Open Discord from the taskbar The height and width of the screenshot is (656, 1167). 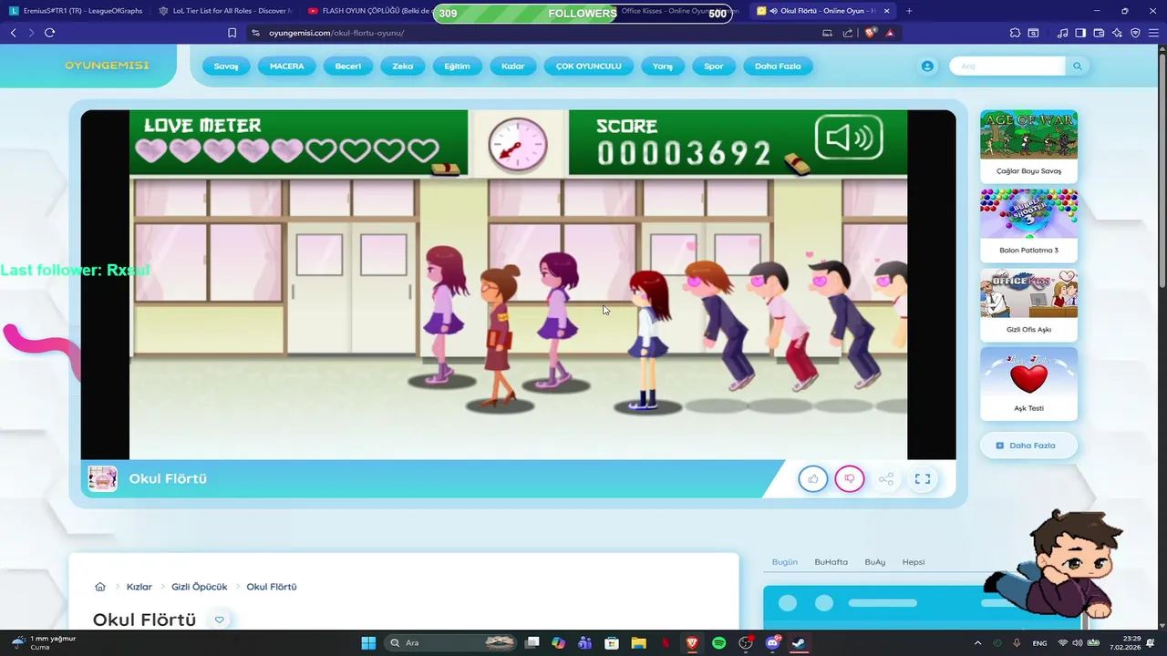pyautogui.click(x=772, y=643)
